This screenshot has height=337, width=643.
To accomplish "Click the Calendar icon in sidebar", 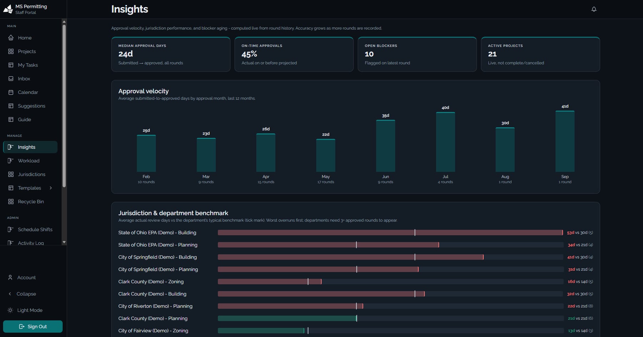I will pos(11,92).
